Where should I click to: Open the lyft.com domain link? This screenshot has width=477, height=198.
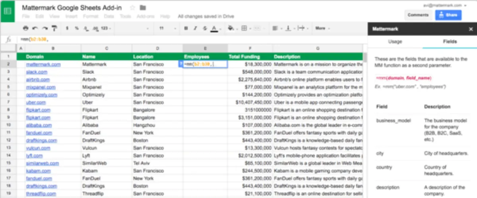35,156
